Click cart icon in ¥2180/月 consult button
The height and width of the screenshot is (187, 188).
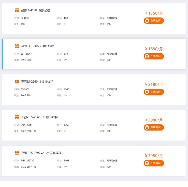click(x=147, y=92)
